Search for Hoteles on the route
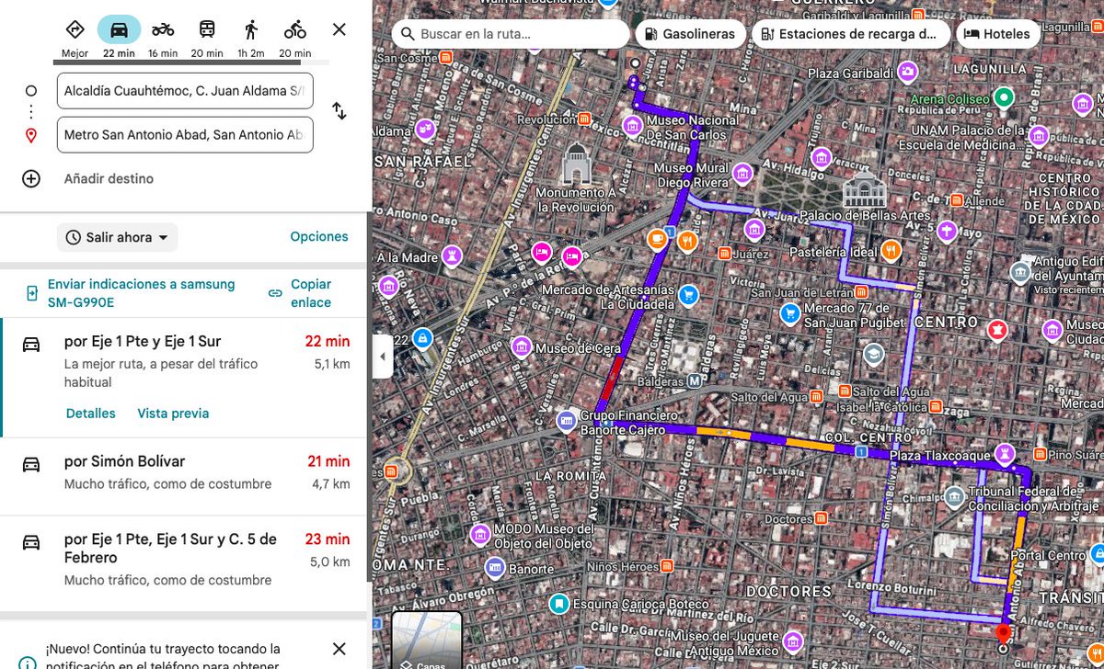The height and width of the screenshot is (669, 1104). pos(996,33)
